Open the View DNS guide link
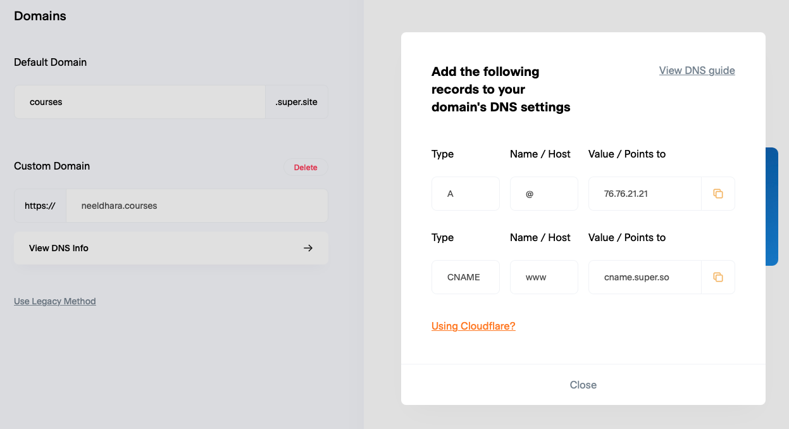 [x=697, y=70]
